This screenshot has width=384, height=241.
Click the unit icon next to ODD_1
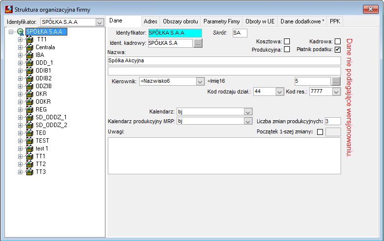(29, 63)
